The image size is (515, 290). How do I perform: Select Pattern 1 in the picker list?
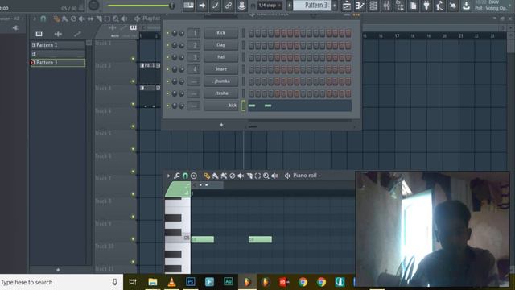click(58, 45)
